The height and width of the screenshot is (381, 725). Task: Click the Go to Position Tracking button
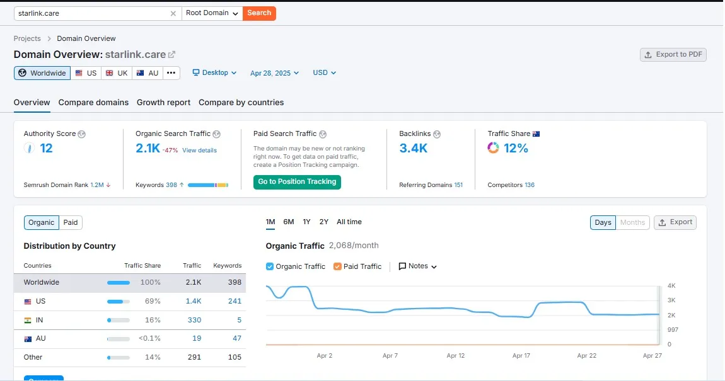coord(297,182)
